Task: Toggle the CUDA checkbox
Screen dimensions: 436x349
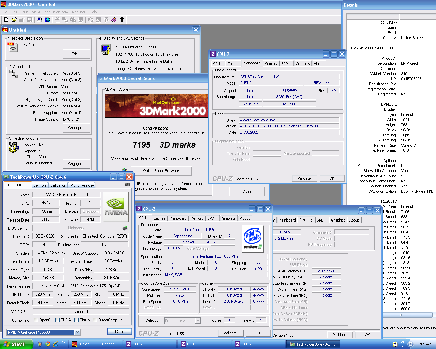Action: [x=57, y=320]
